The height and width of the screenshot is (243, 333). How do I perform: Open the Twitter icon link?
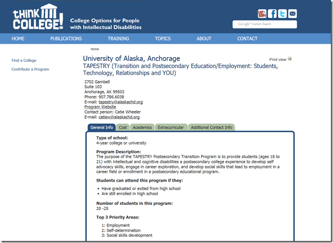pyautogui.click(x=282, y=14)
